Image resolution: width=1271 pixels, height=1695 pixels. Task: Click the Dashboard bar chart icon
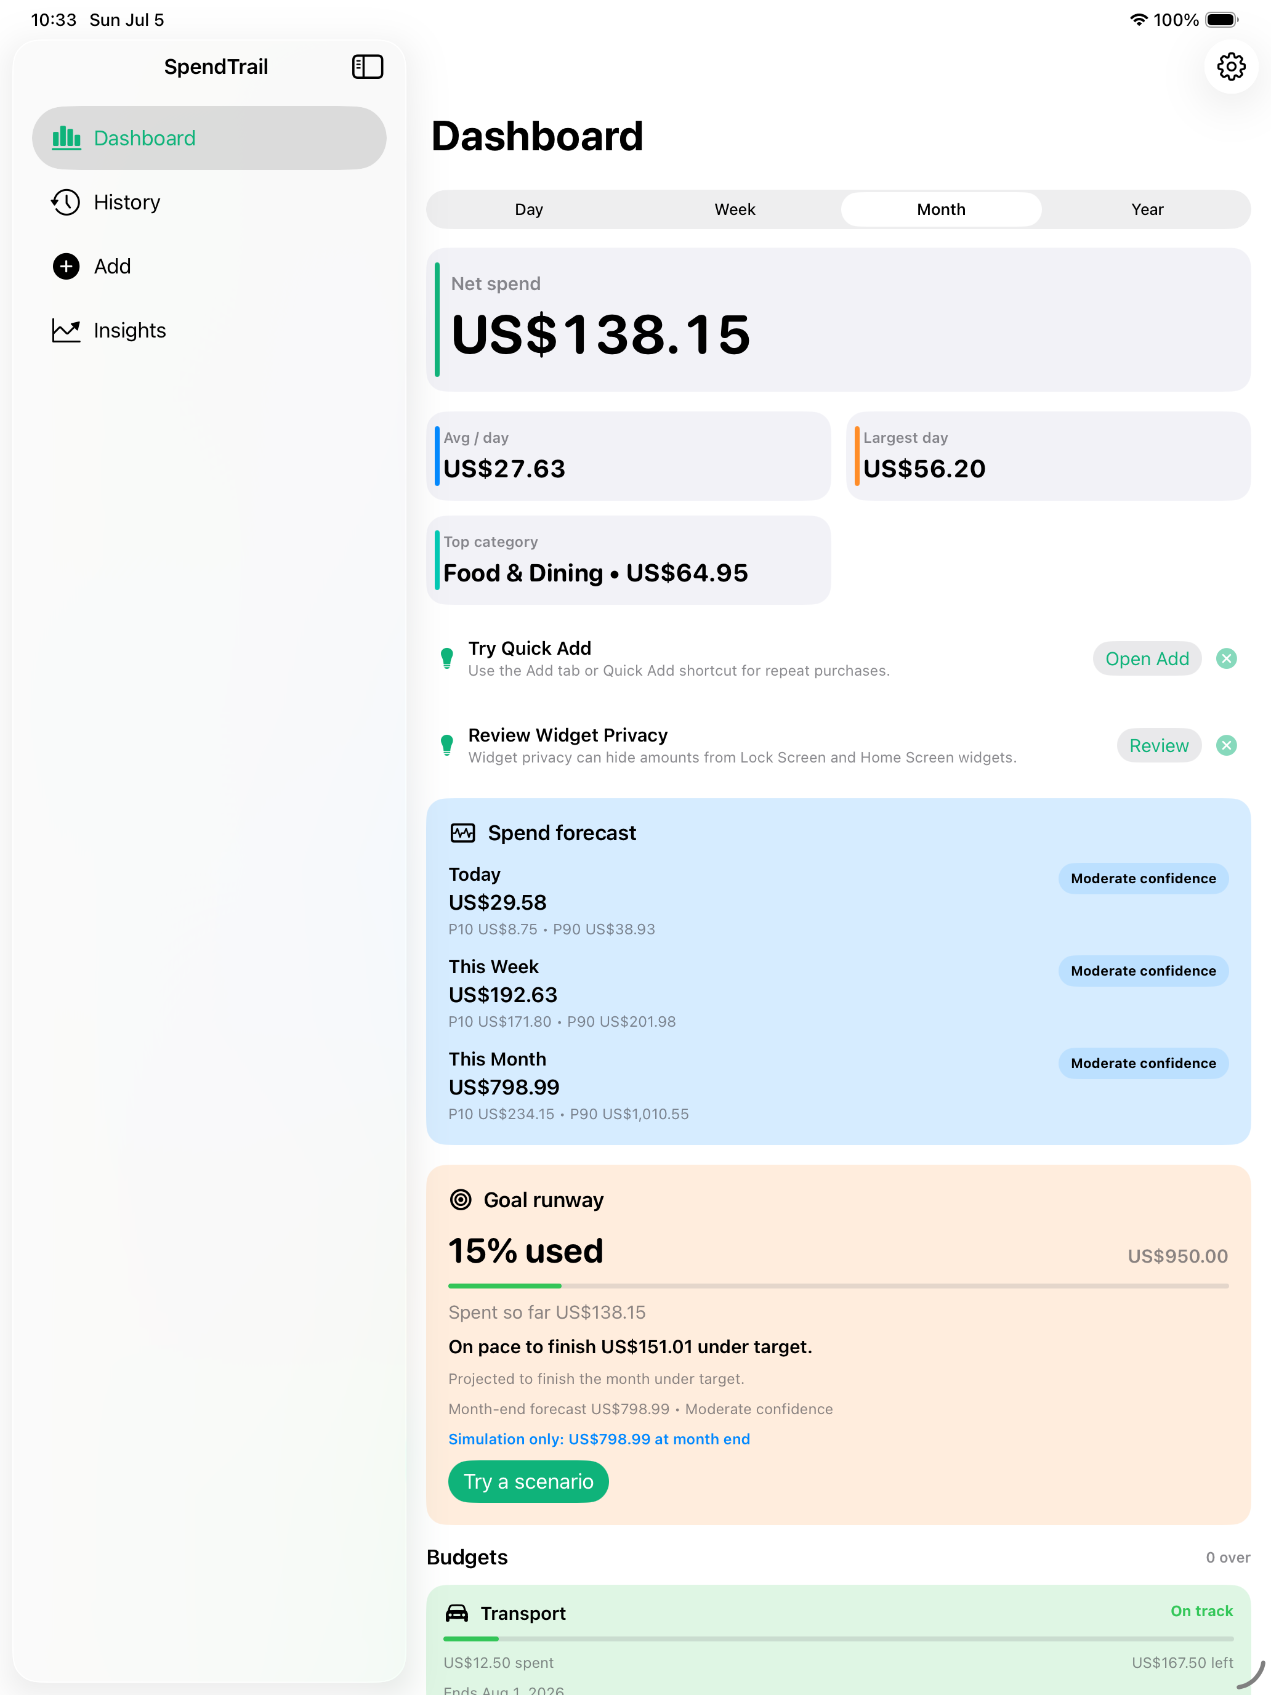(x=66, y=138)
